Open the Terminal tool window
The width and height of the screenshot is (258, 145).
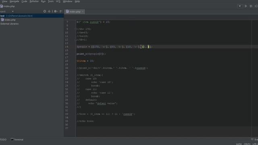[x=17, y=140]
